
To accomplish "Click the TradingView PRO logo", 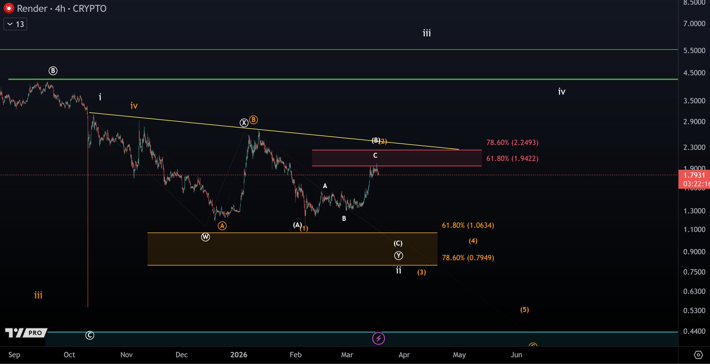I will coord(26,333).
